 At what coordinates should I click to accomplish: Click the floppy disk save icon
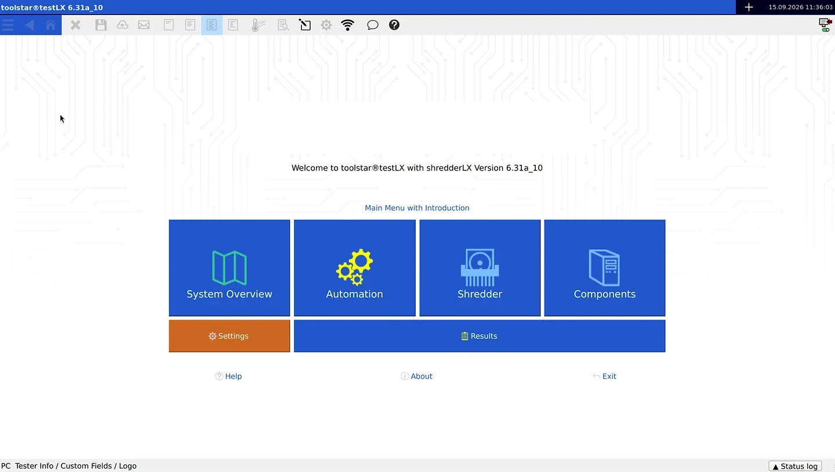tap(101, 25)
